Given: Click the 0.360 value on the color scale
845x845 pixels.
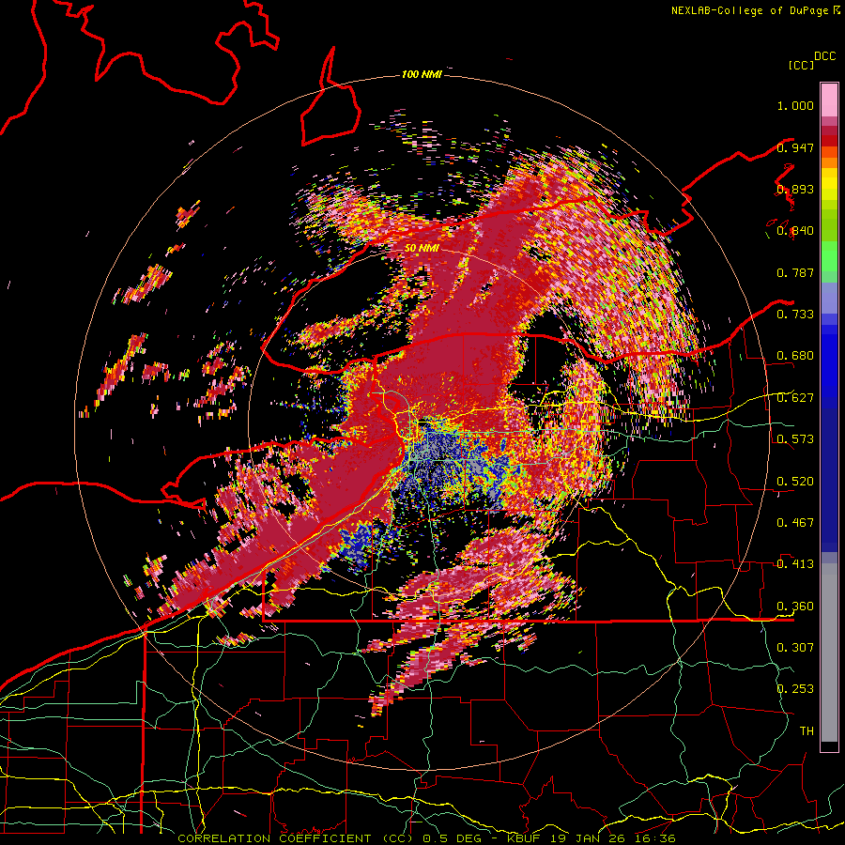Looking at the screenshot, I should tap(795, 606).
